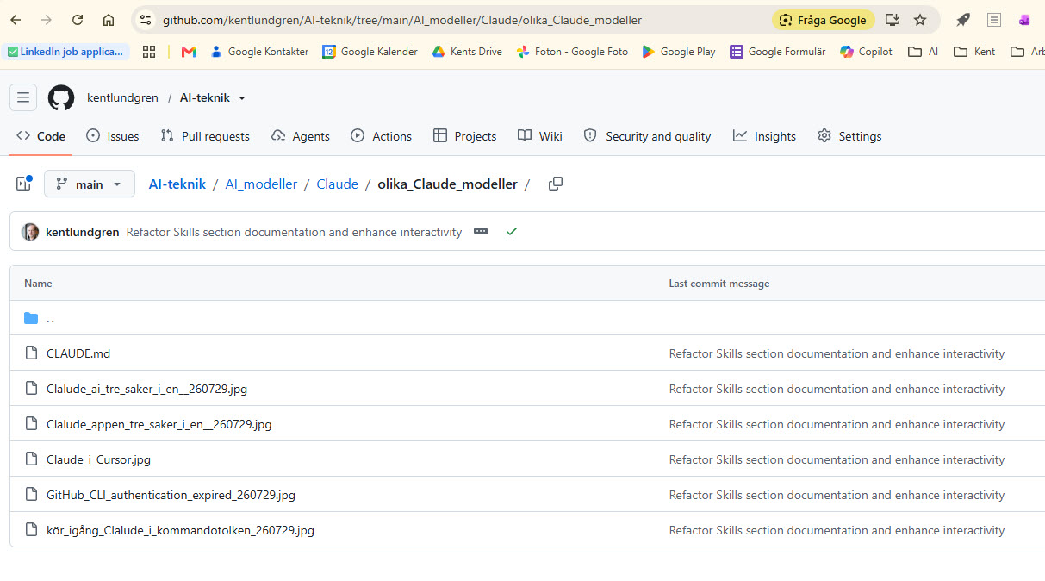Screen dimensions: 1045x581
Task: Bookmark this page with the star icon
Action: pyautogui.click(x=920, y=20)
